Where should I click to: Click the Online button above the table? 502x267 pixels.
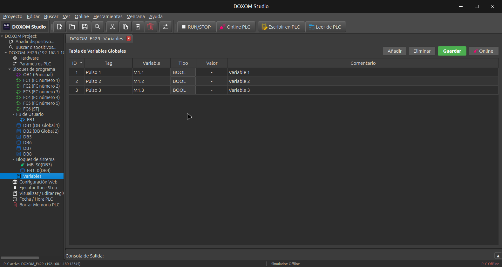point(484,51)
